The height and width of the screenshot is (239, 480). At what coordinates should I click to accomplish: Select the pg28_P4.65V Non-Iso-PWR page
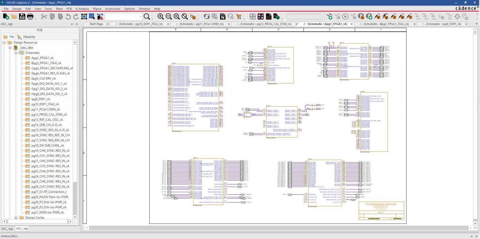[x=50, y=197]
